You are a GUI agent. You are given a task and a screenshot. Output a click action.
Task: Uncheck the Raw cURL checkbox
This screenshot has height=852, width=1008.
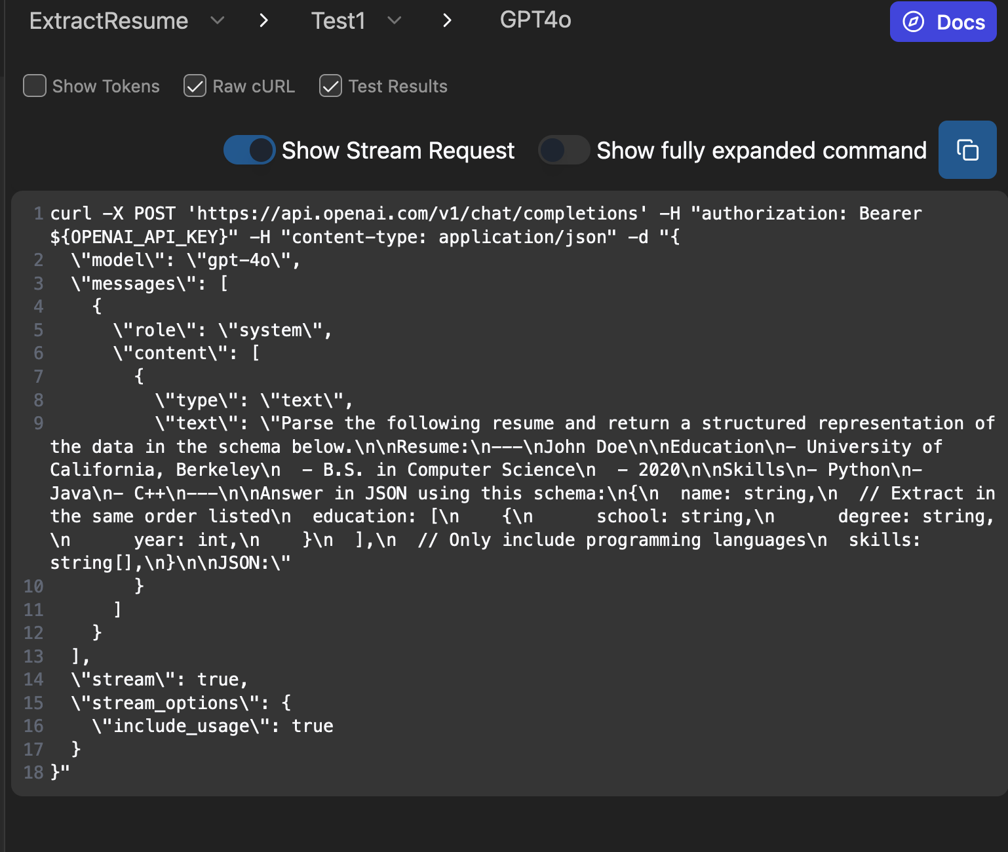195,86
